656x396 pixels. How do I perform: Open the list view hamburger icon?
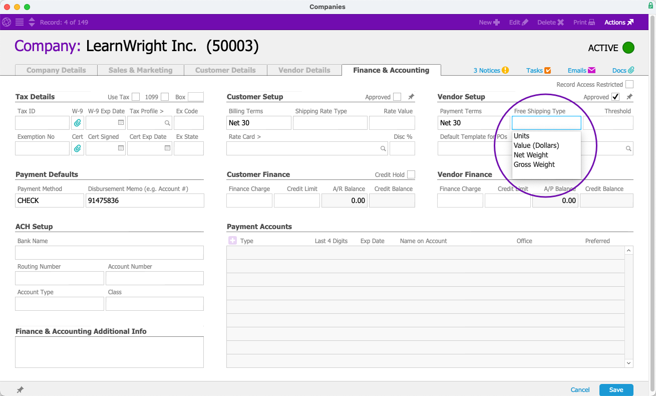tap(20, 22)
